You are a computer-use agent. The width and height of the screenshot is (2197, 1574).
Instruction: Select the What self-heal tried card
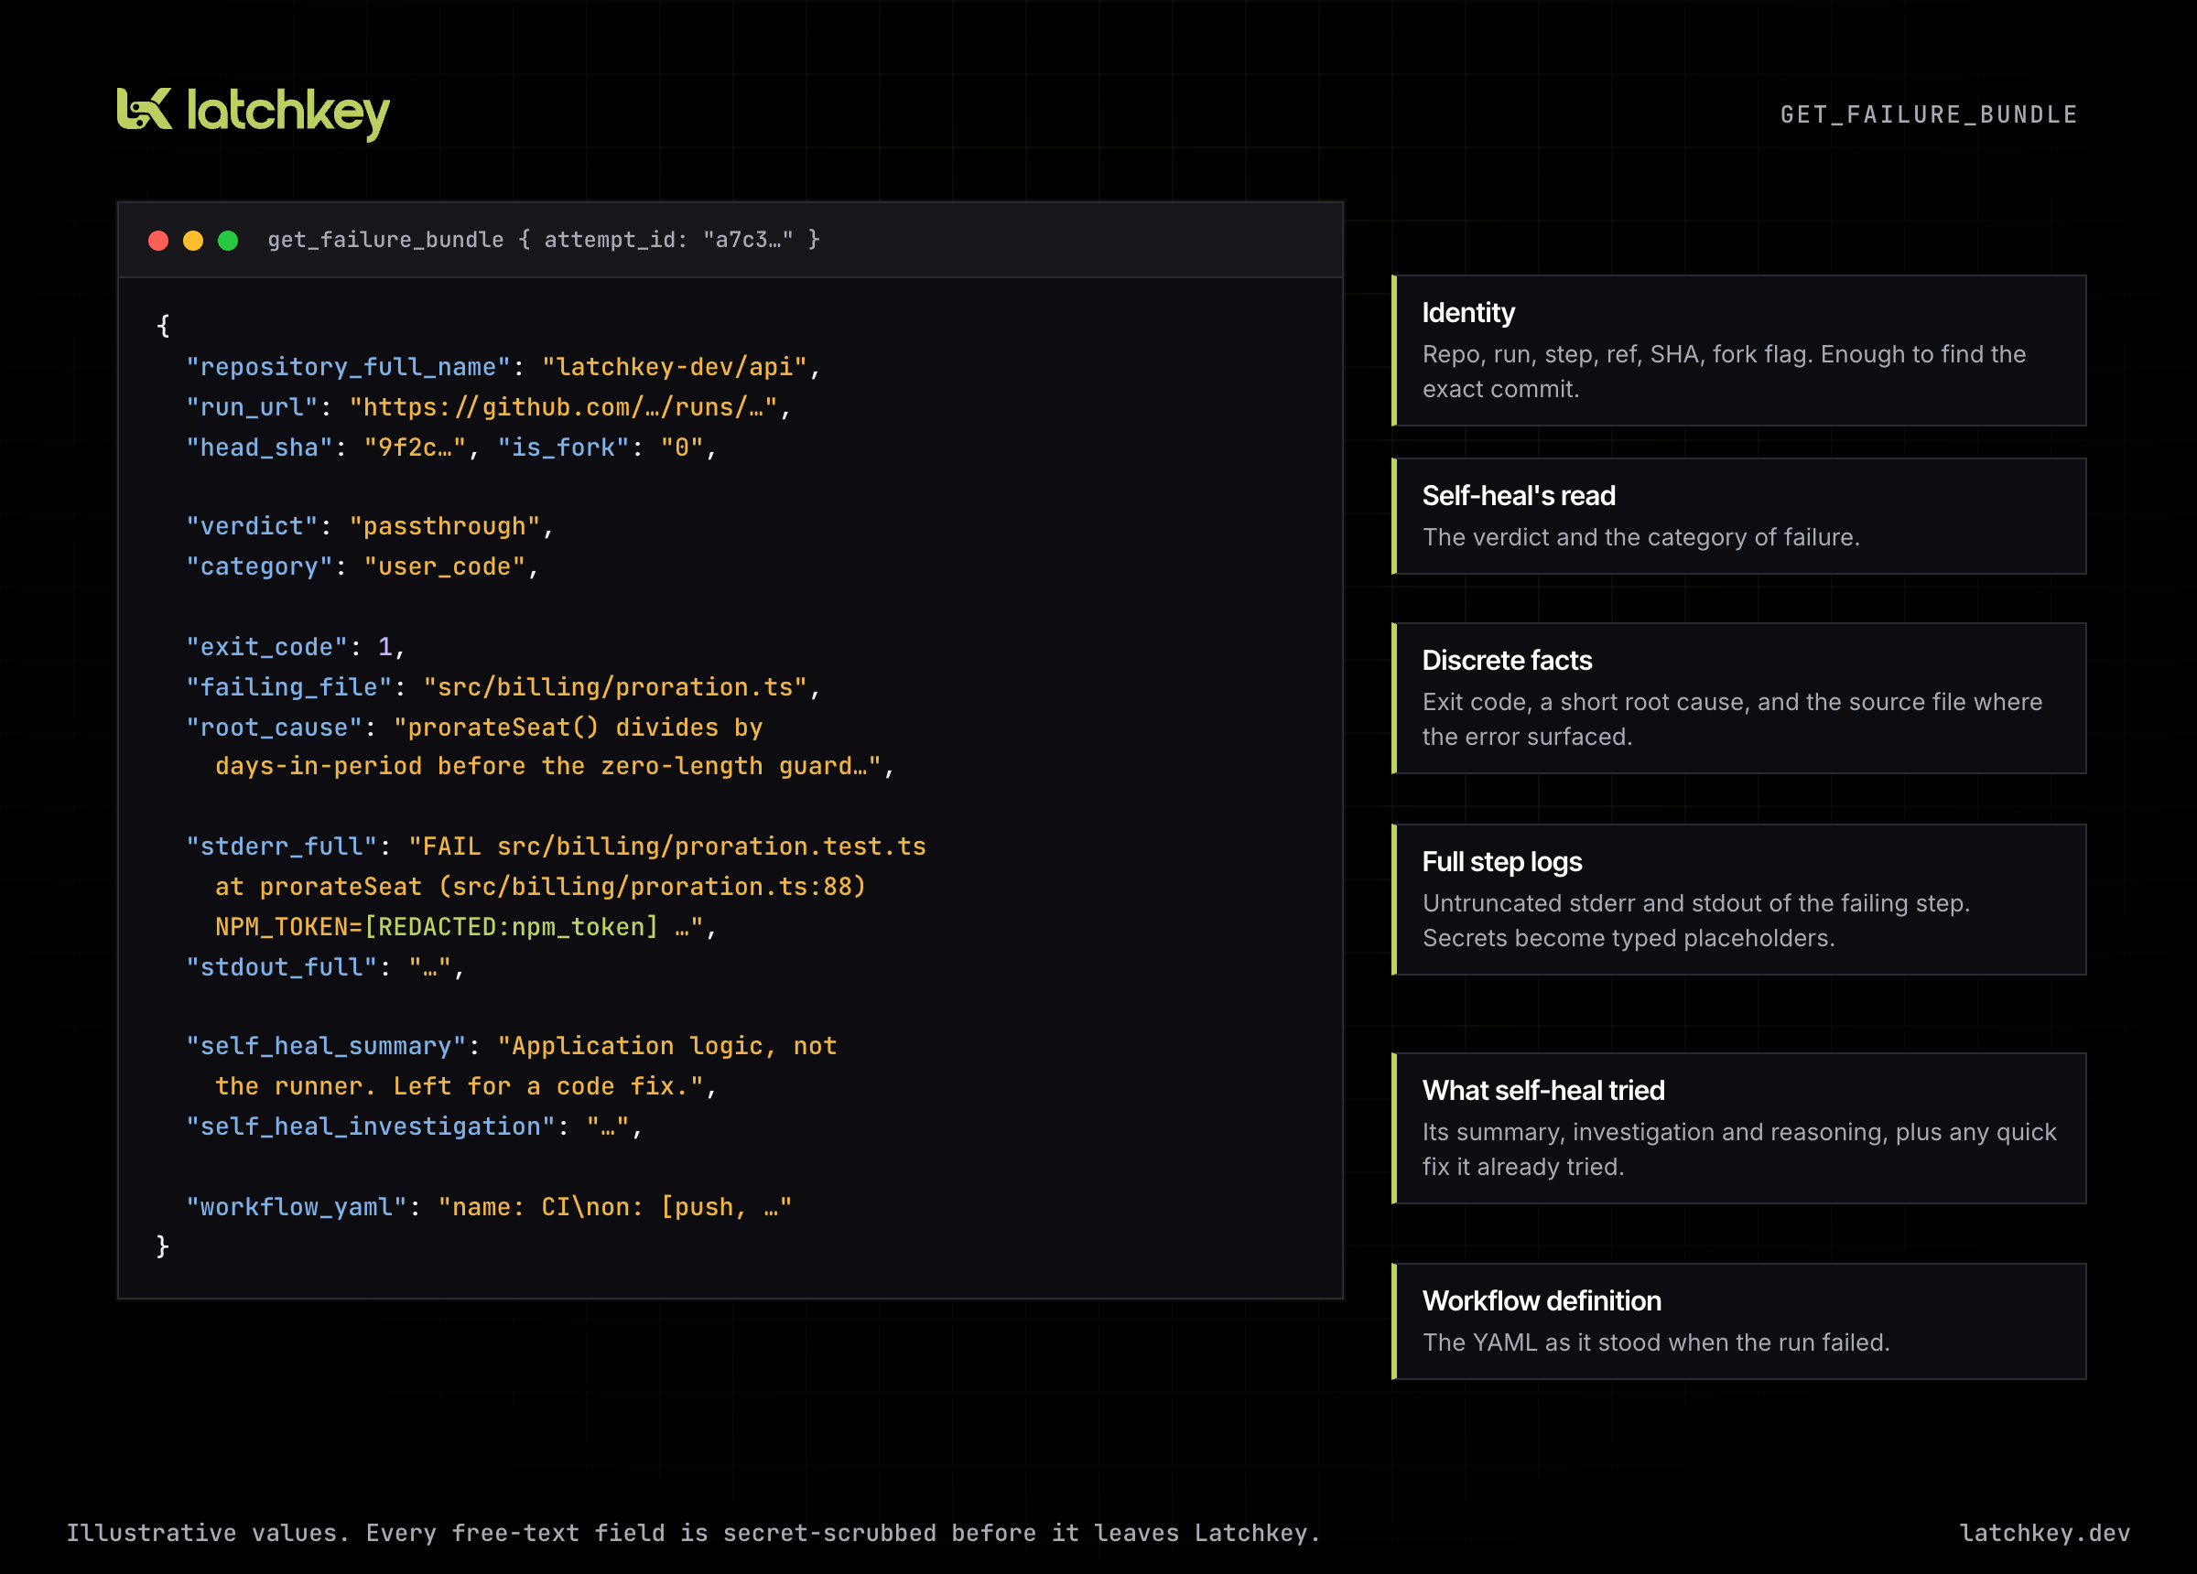(1737, 1128)
